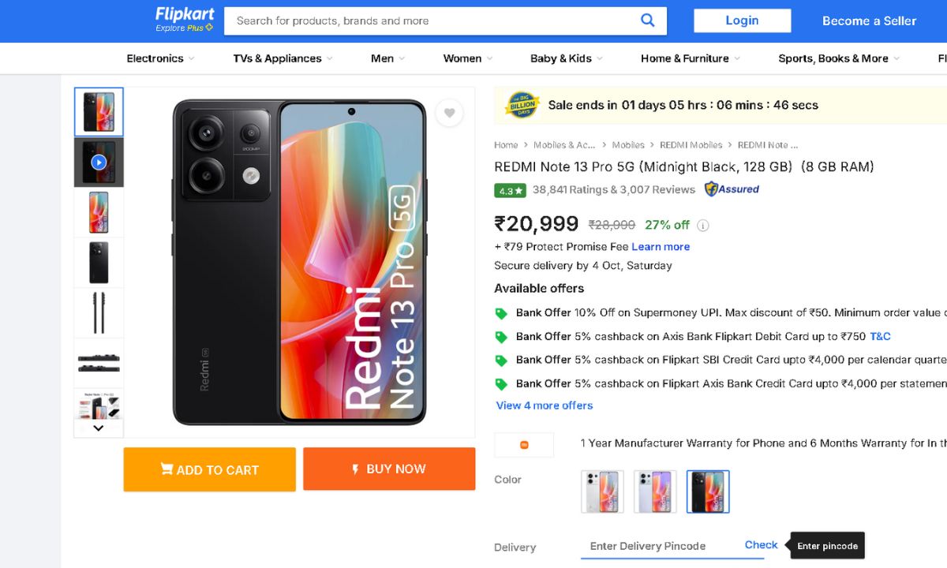Select the purple color variant swatch
Viewport: 947px width, 568px height.
[655, 491]
